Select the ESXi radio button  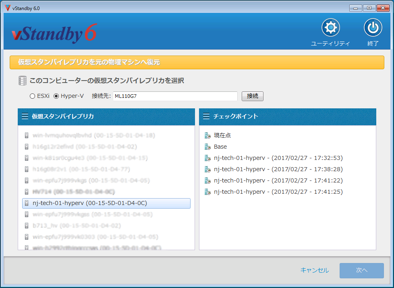point(33,96)
